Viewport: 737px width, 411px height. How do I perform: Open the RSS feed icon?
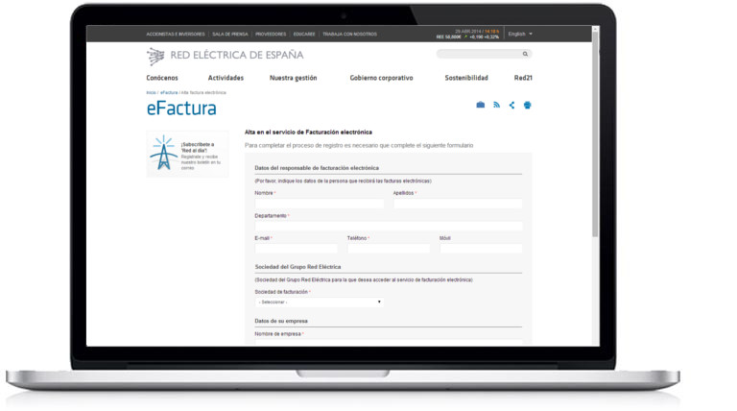pyautogui.click(x=496, y=105)
